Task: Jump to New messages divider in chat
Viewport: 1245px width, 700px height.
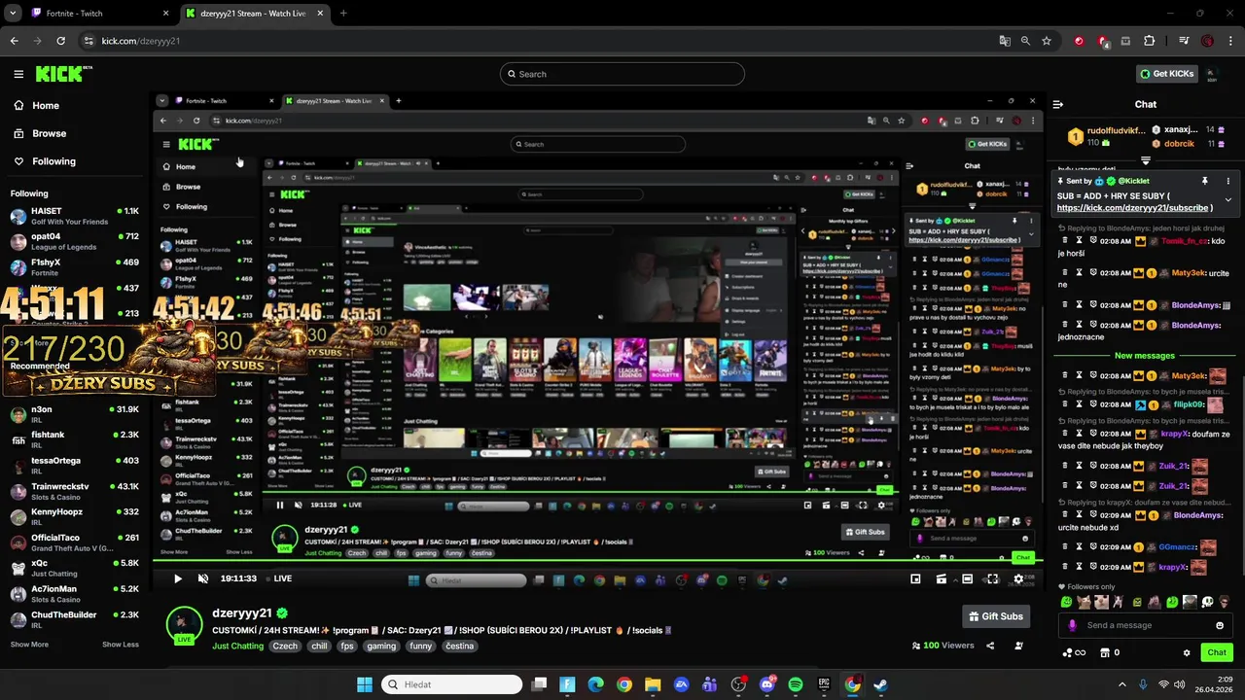Action: [x=1144, y=356]
